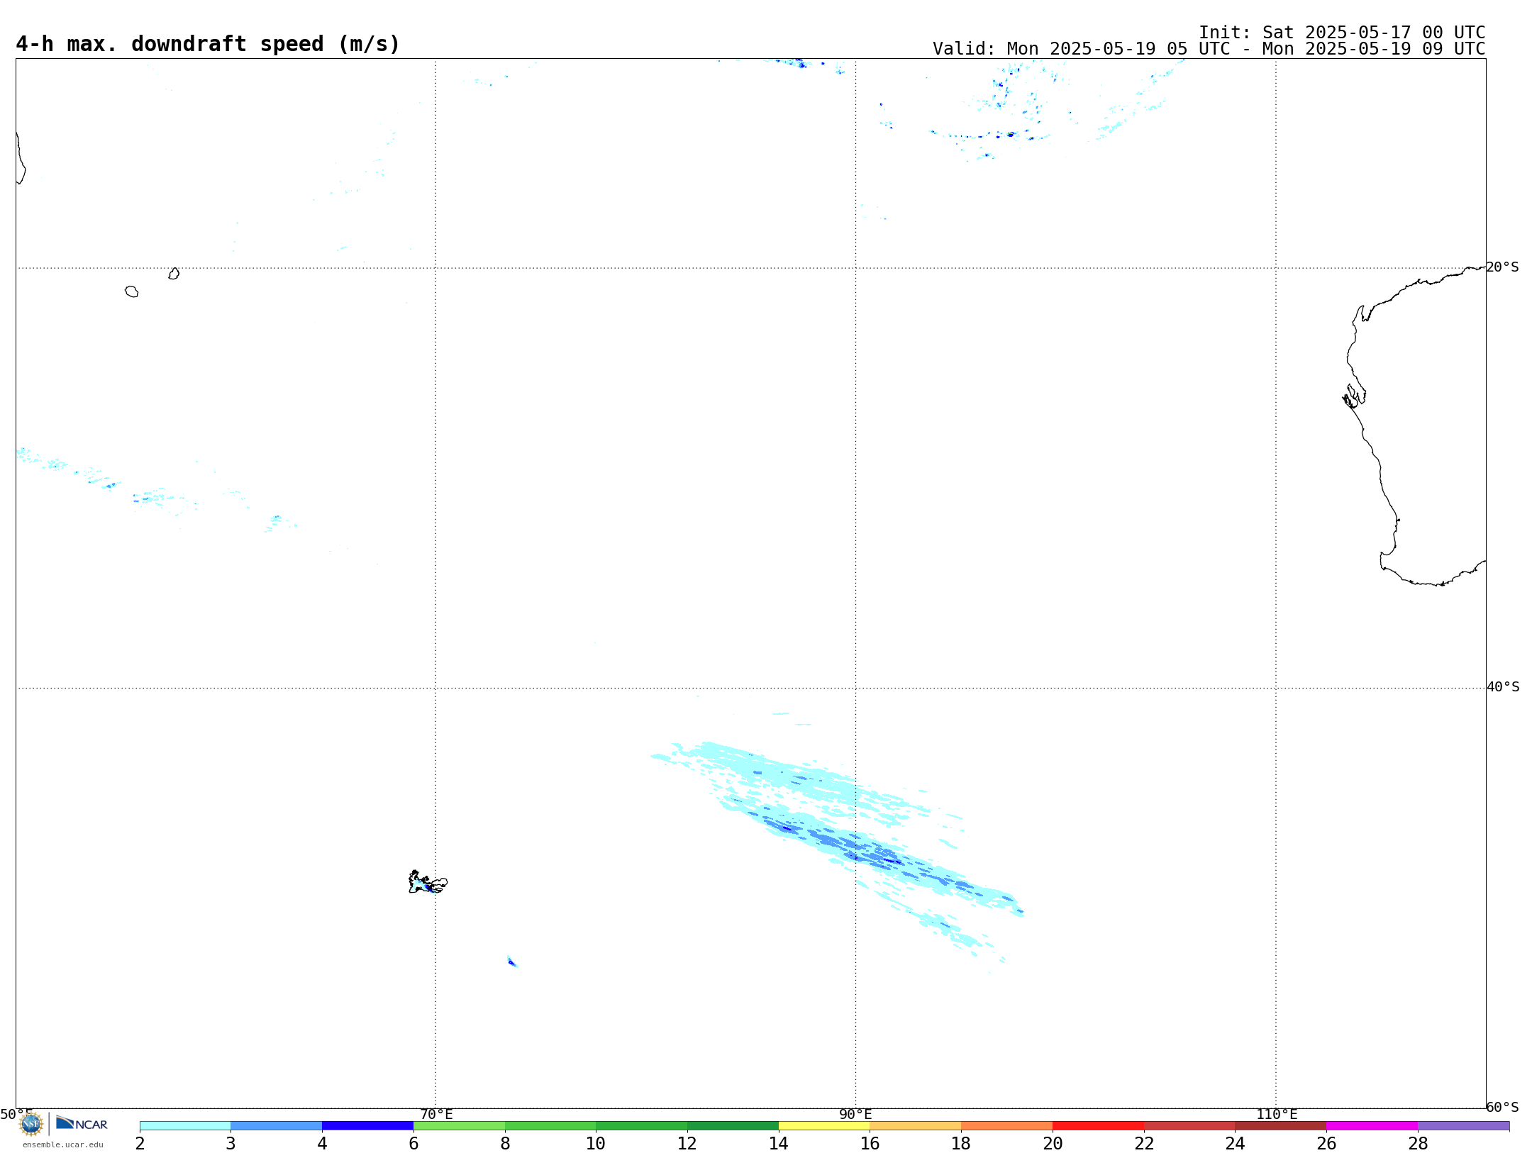Screen dimensions: 1532x1153
Task: Pick the dark green 12-14 m/s colorbar segment
Action: (733, 1126)
